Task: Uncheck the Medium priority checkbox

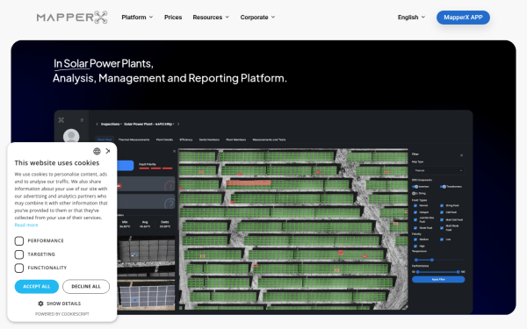Action: pos(415,240)
